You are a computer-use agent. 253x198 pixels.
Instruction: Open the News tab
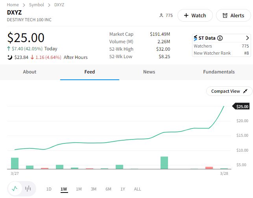[149, 72]
